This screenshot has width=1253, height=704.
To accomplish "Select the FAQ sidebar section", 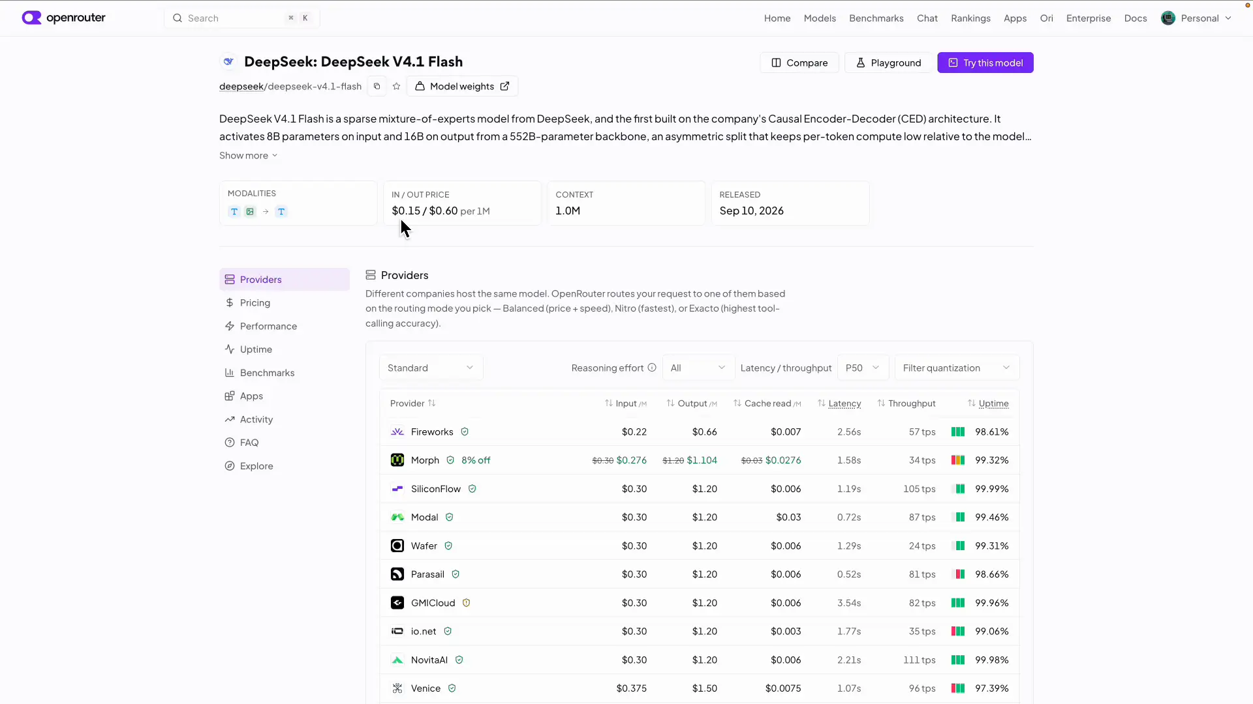I will [x=285, y=443].
